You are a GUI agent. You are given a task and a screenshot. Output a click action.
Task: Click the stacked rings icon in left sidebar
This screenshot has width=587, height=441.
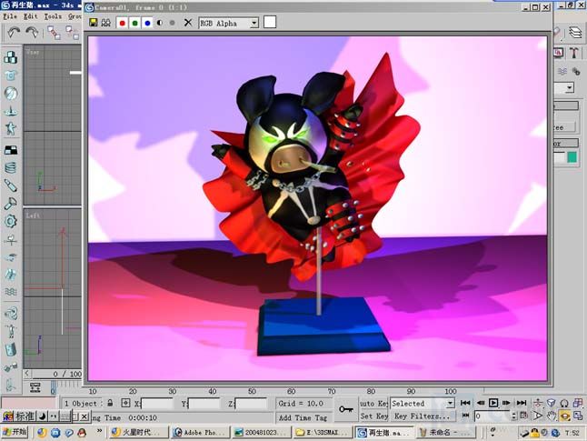[x=11, y=167]
